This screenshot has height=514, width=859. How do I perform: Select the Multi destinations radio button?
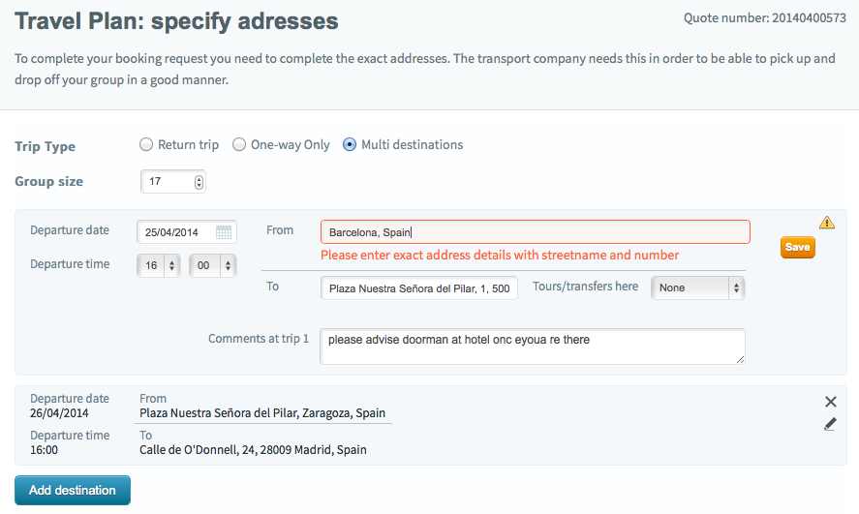[x=350, y=145]
